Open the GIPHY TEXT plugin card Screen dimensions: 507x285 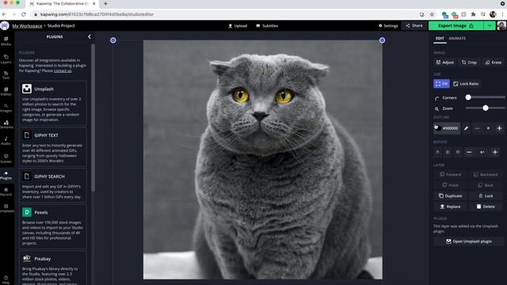tap(53, 146)
